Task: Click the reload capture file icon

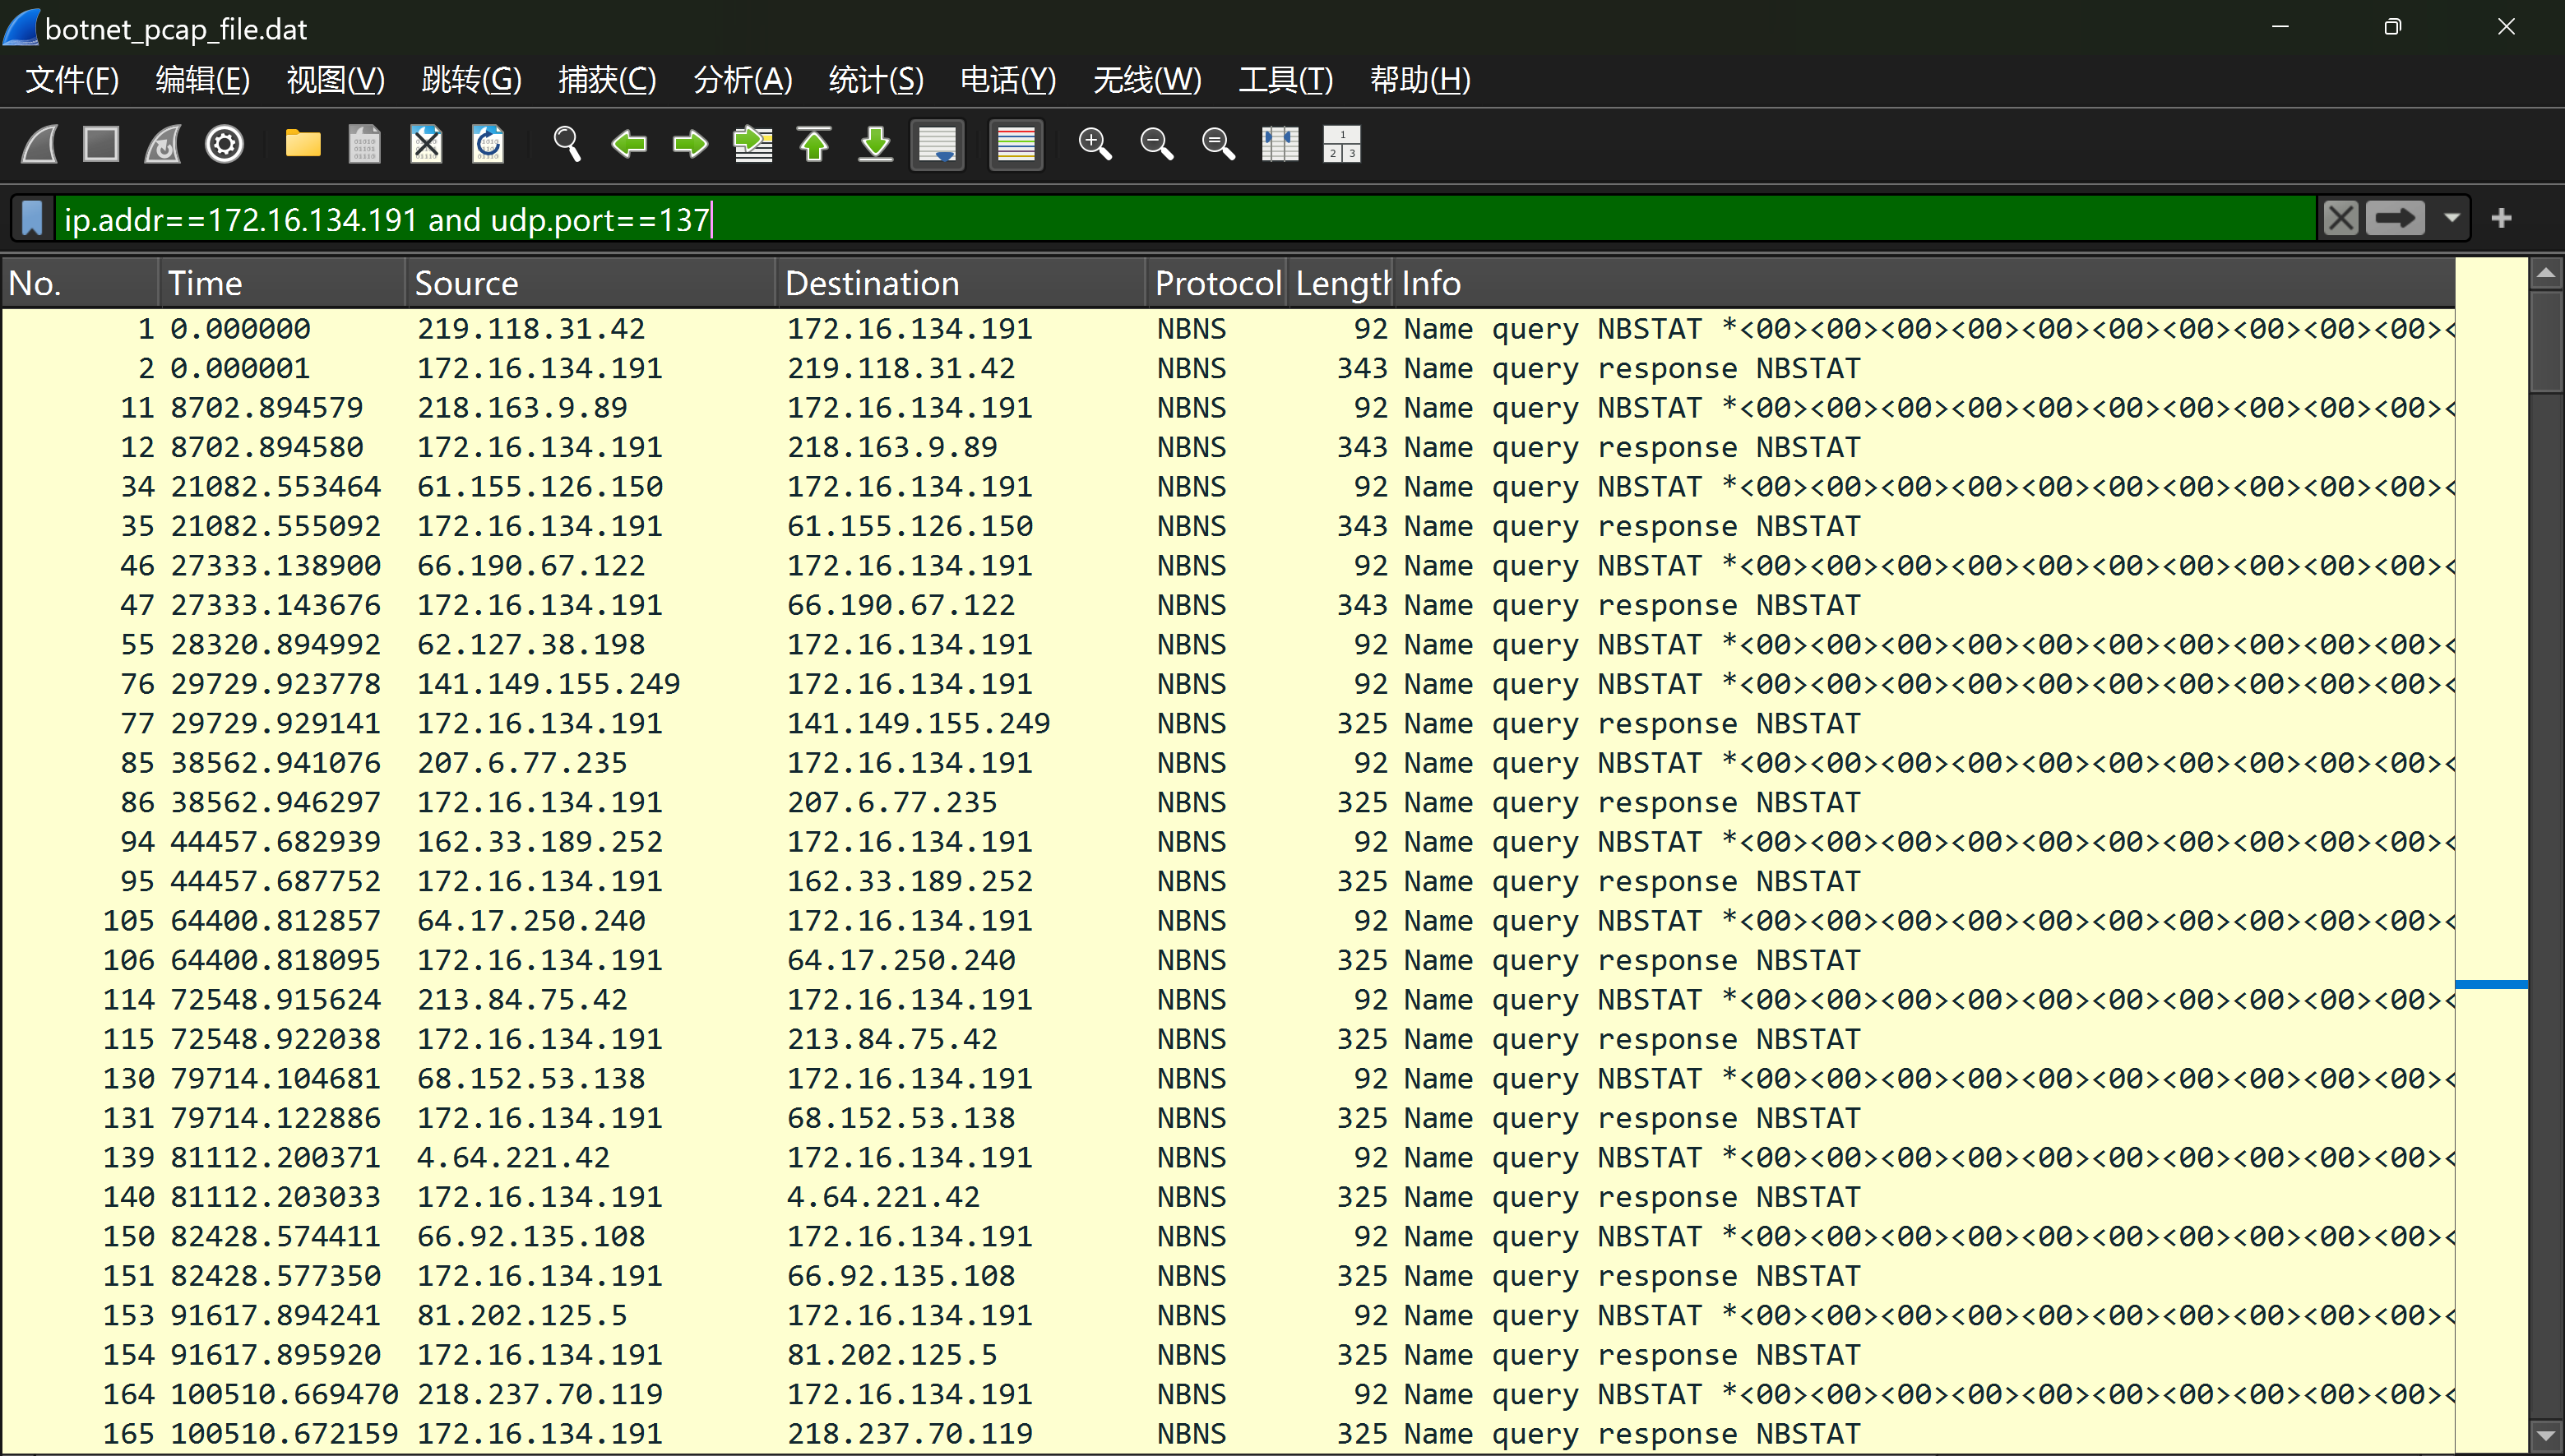Action: pyautogui.click(x=488, y=144)
